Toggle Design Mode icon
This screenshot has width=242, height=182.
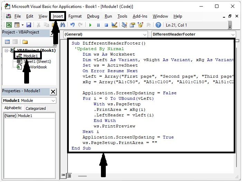pyautogui.click(x=114, y=25)
